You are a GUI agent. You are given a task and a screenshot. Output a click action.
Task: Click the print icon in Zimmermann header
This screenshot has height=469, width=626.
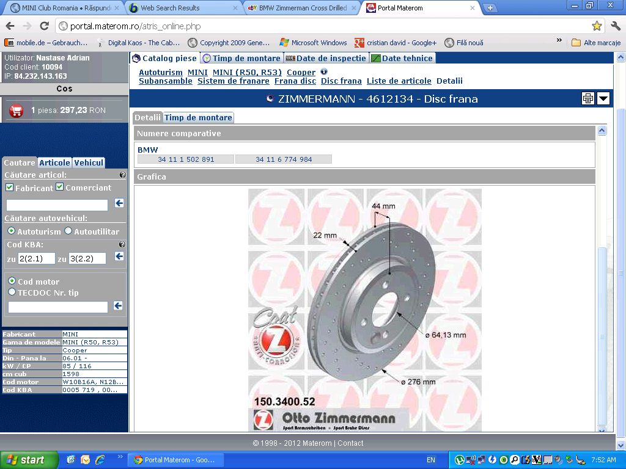[587, 98]
